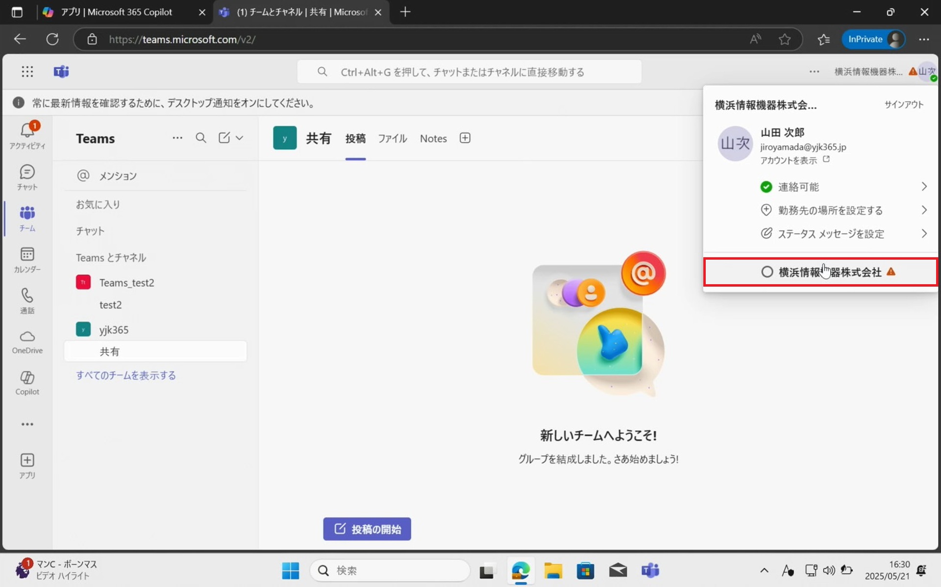This screenshot has width=941, height=587.
Task: Switch to the ファイル tab
Action: tap(393, 139)
